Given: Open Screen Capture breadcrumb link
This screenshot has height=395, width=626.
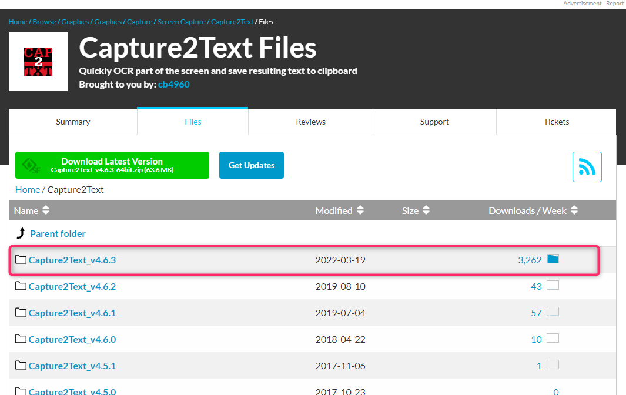Looking at the screenshot, I should tap(182, 22).
